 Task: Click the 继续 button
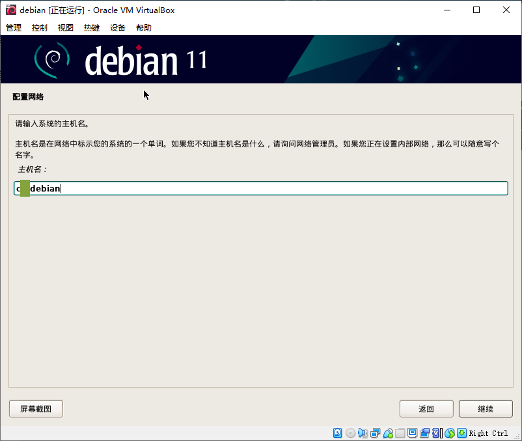coord(486,408)
